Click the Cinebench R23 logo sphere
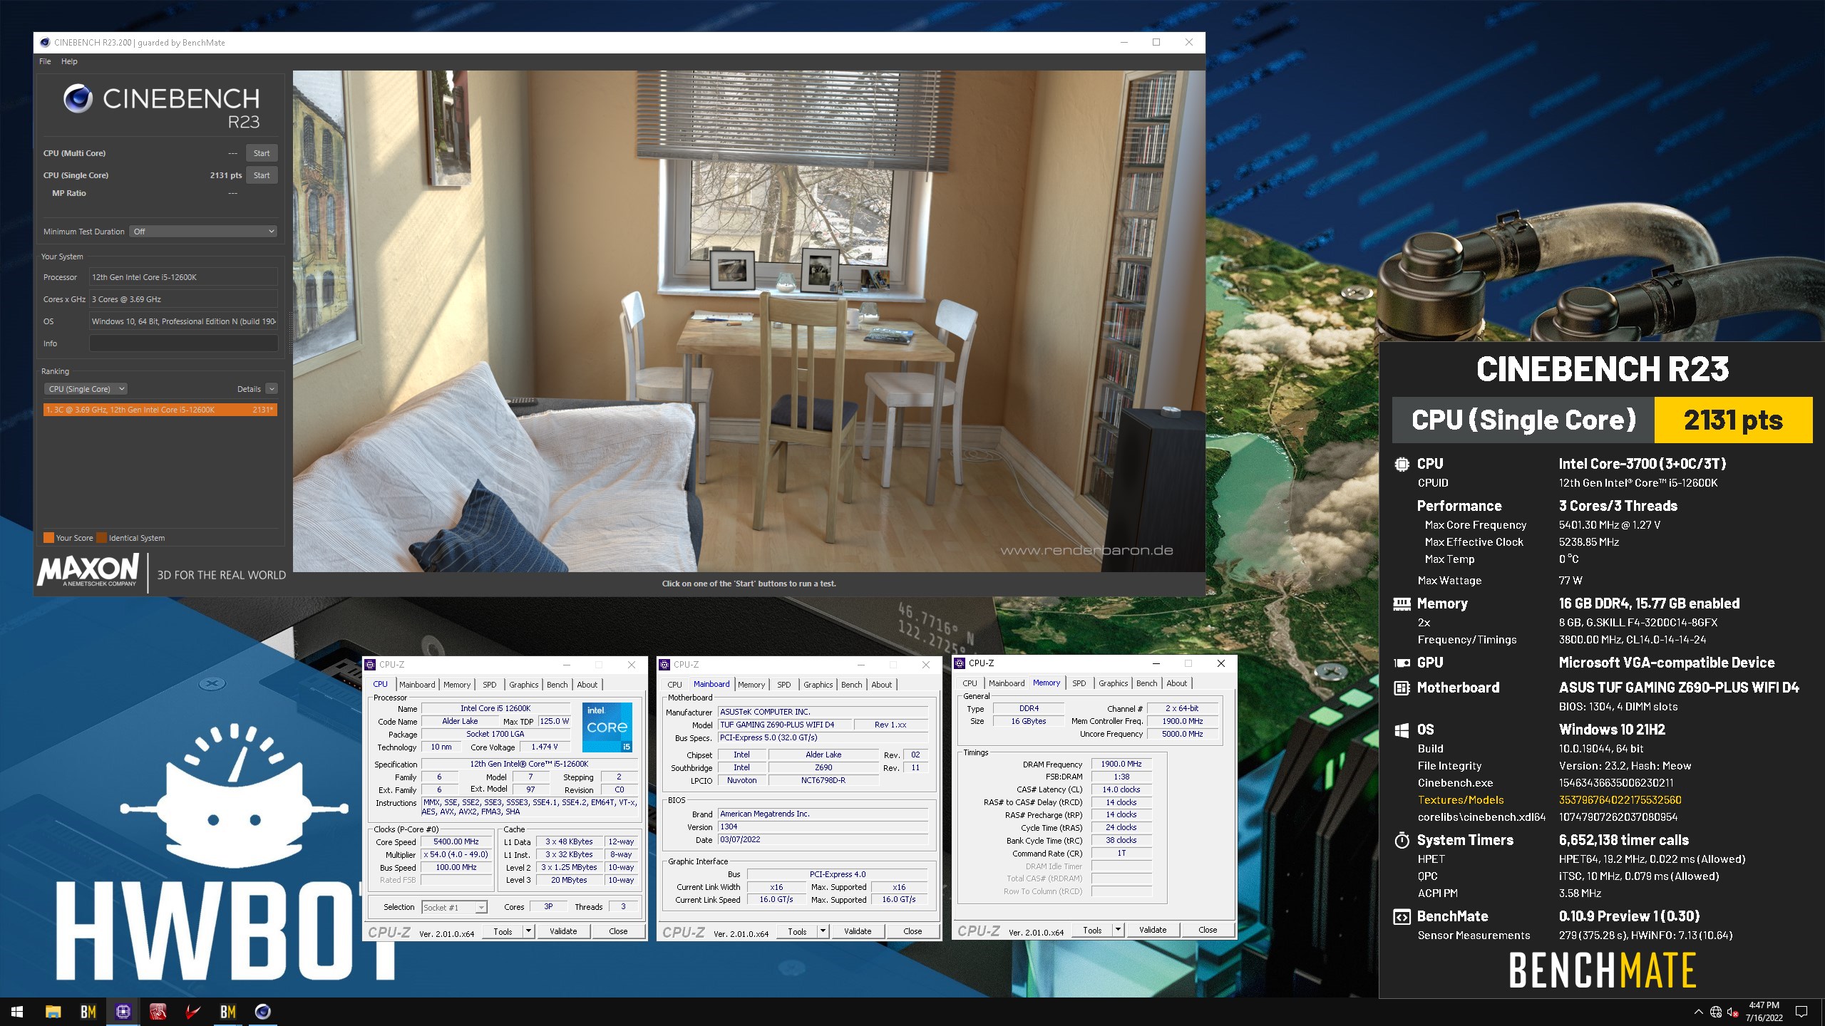Screen dimensions: 1825x1026 (78, 98)
